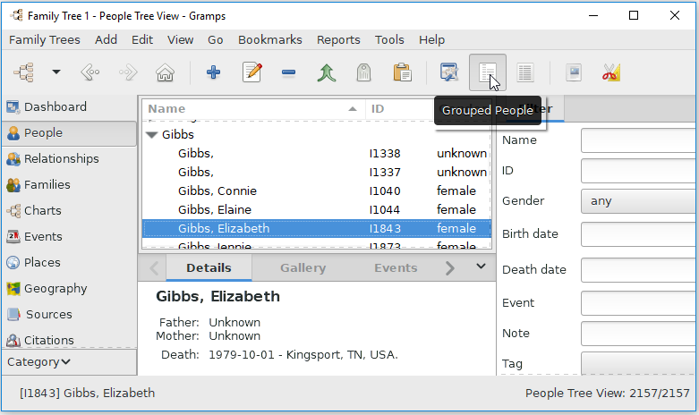
Task: Open the Add menu
Action: click(x=107, y=39)
